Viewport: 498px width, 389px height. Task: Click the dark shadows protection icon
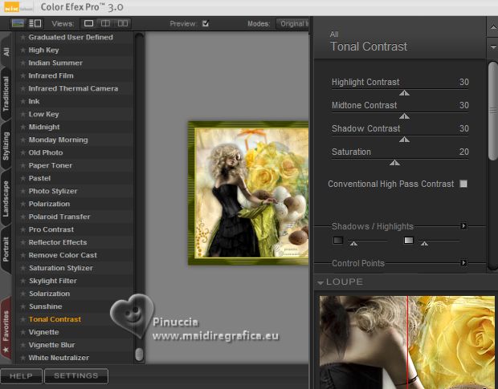338,240
